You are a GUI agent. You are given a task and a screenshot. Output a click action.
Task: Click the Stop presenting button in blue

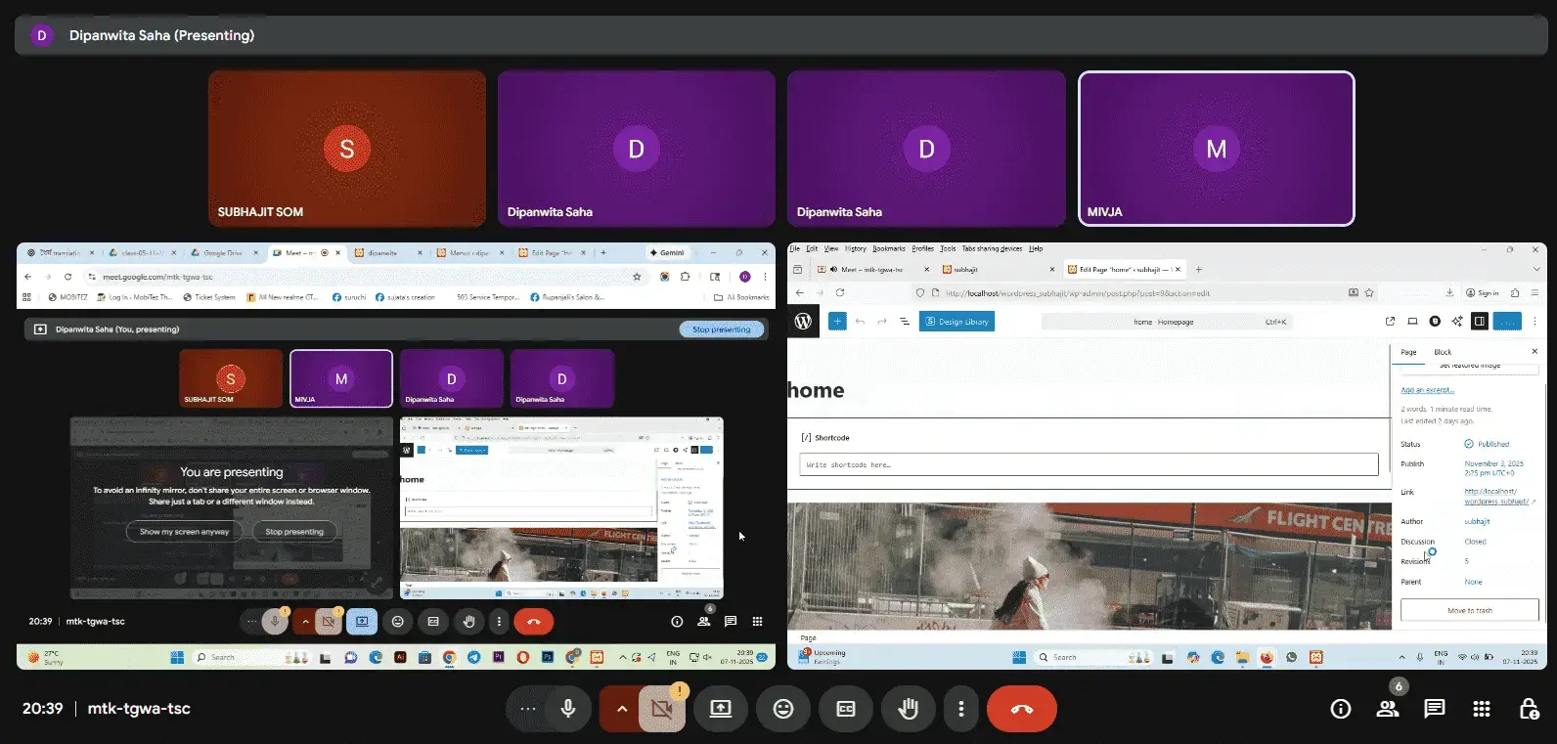(x=721, y=329)
